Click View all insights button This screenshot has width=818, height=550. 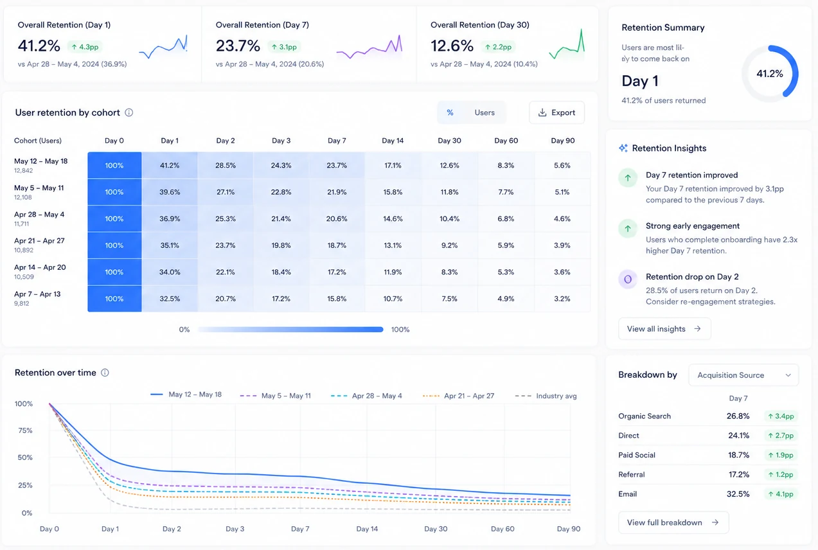tap(664, 329)
